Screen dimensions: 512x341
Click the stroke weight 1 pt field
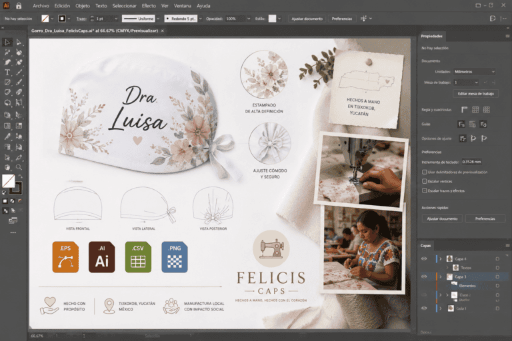click(103, 19)
